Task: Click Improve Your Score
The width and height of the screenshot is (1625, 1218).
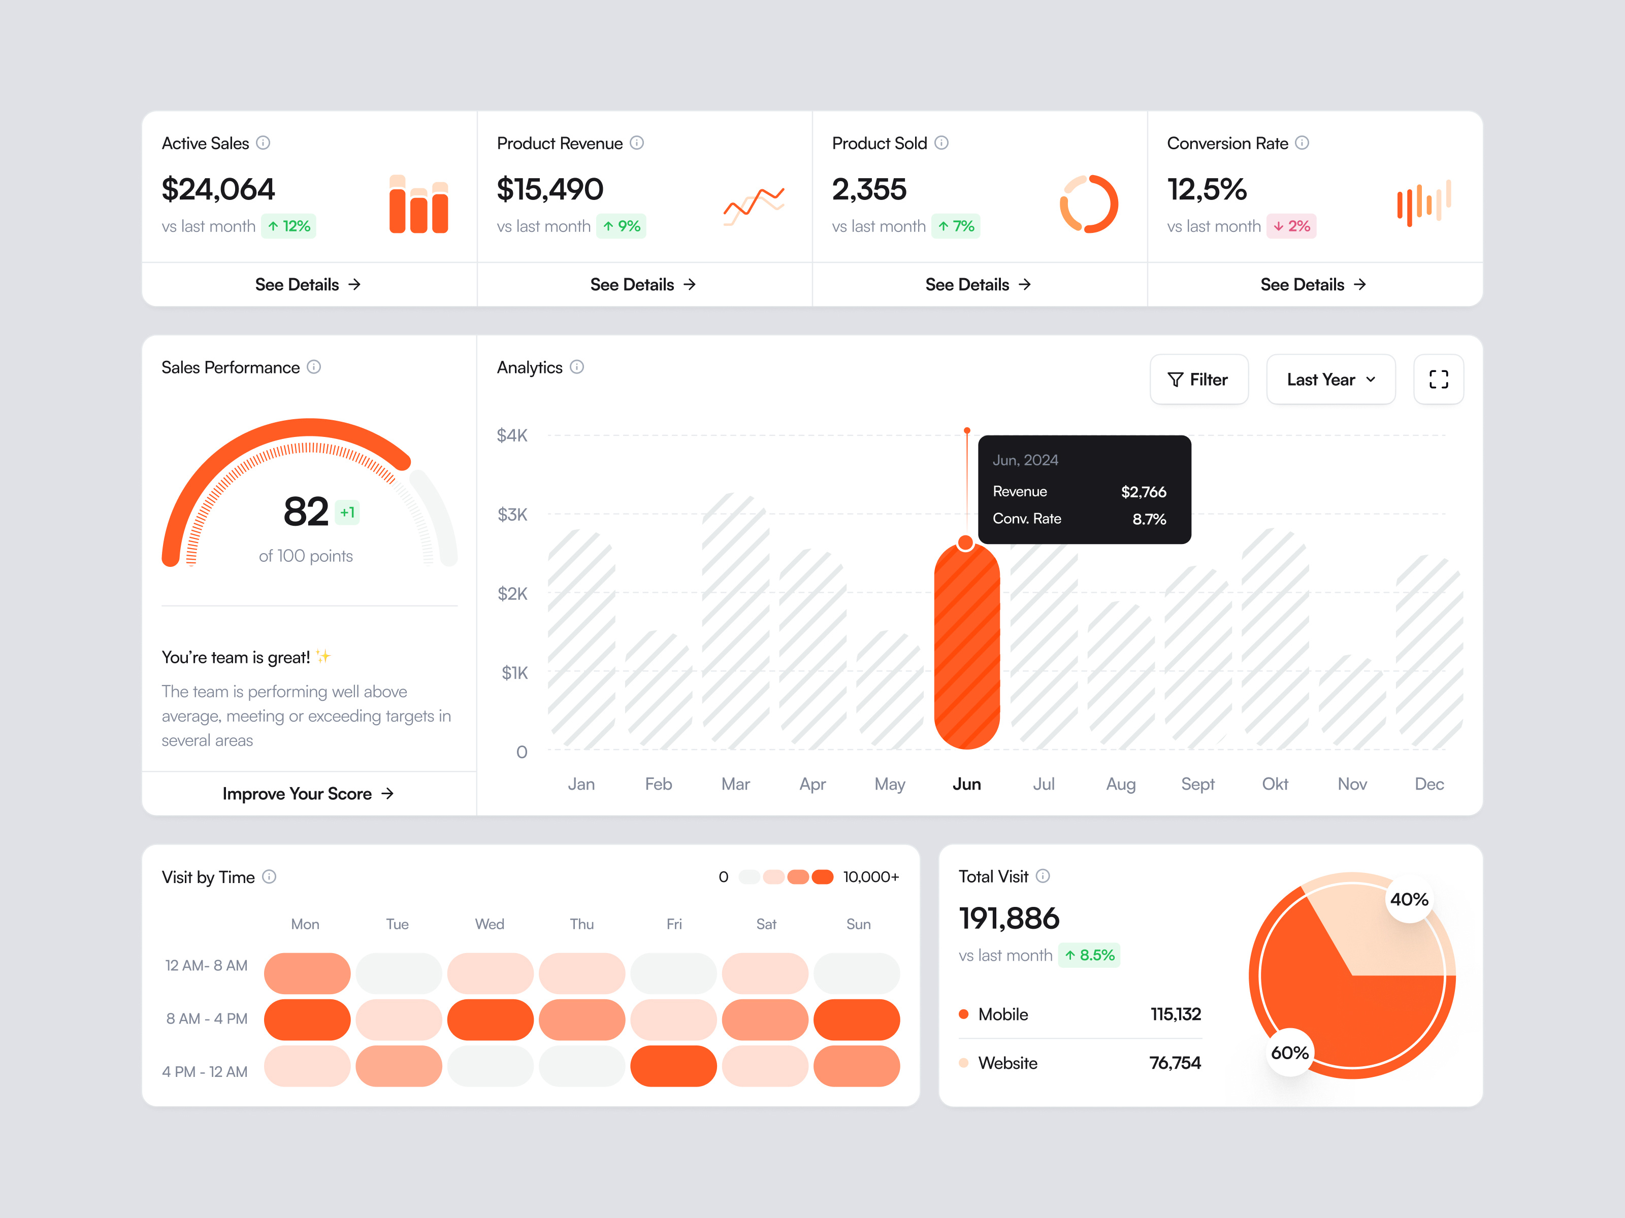Action: pos(308,794)
